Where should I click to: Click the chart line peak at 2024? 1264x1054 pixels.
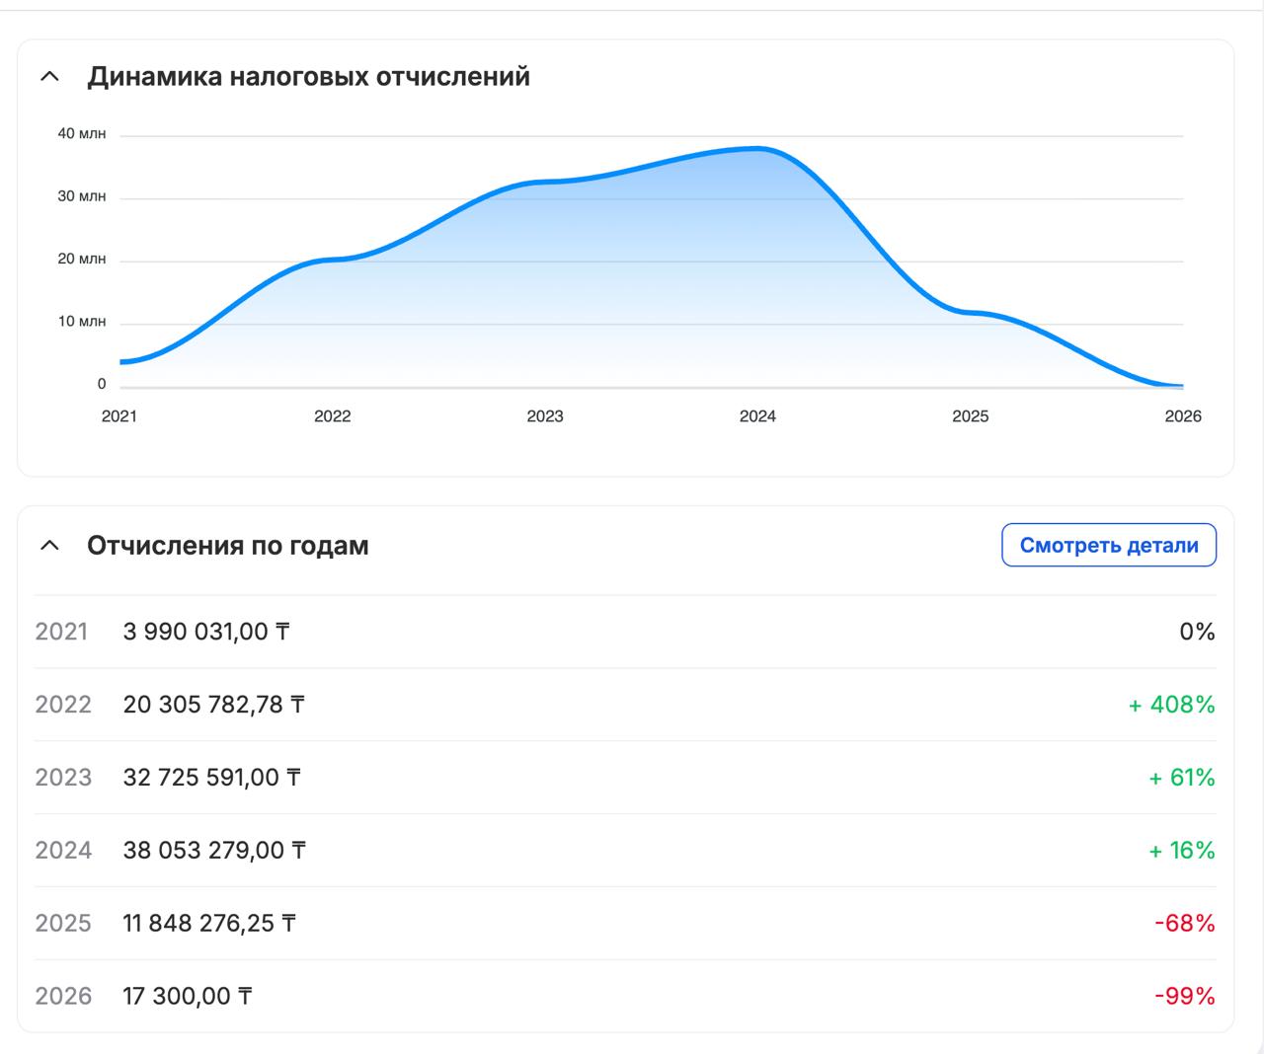point(757,149)
